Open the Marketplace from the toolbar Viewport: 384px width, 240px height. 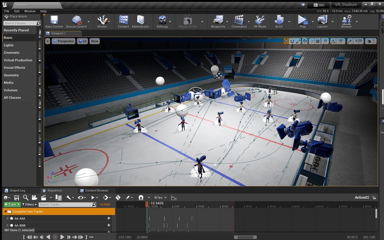point(140,20)
